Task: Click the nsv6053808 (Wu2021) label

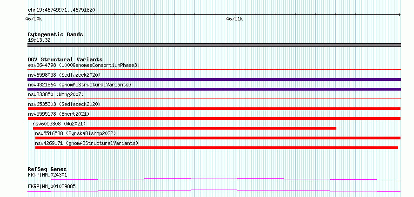Action: (x=59, y=124)
